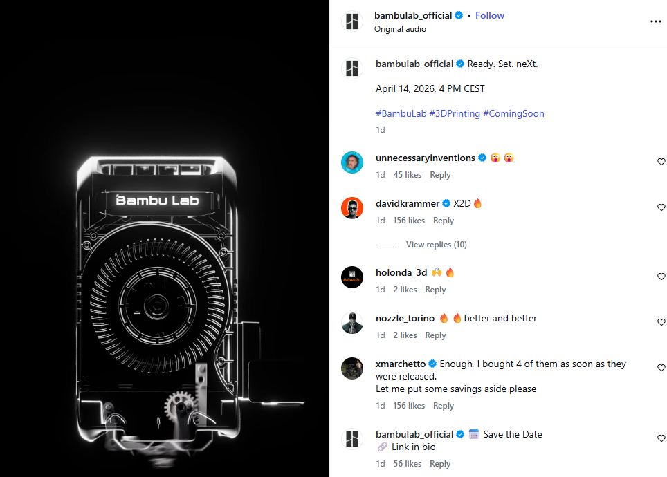View 156 likes on xmarchetto's comment
The image size is (667, 477).
(x=409, y=406)
